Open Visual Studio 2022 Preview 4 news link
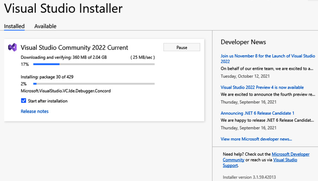 [x=262, y=88]
